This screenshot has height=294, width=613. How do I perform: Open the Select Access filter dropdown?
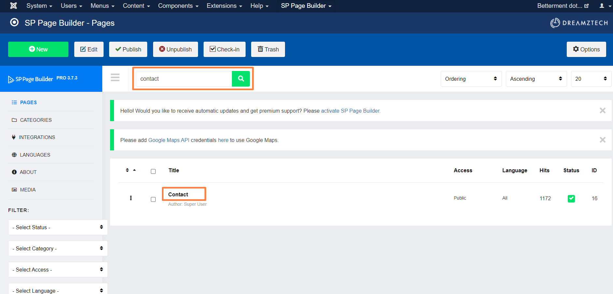coord(58,270)
